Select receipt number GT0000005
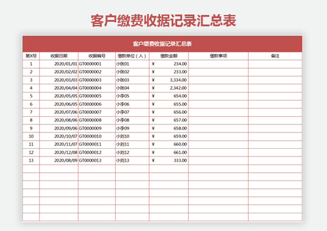The height and width of the screenshot is (231, 327). [90, 96]
